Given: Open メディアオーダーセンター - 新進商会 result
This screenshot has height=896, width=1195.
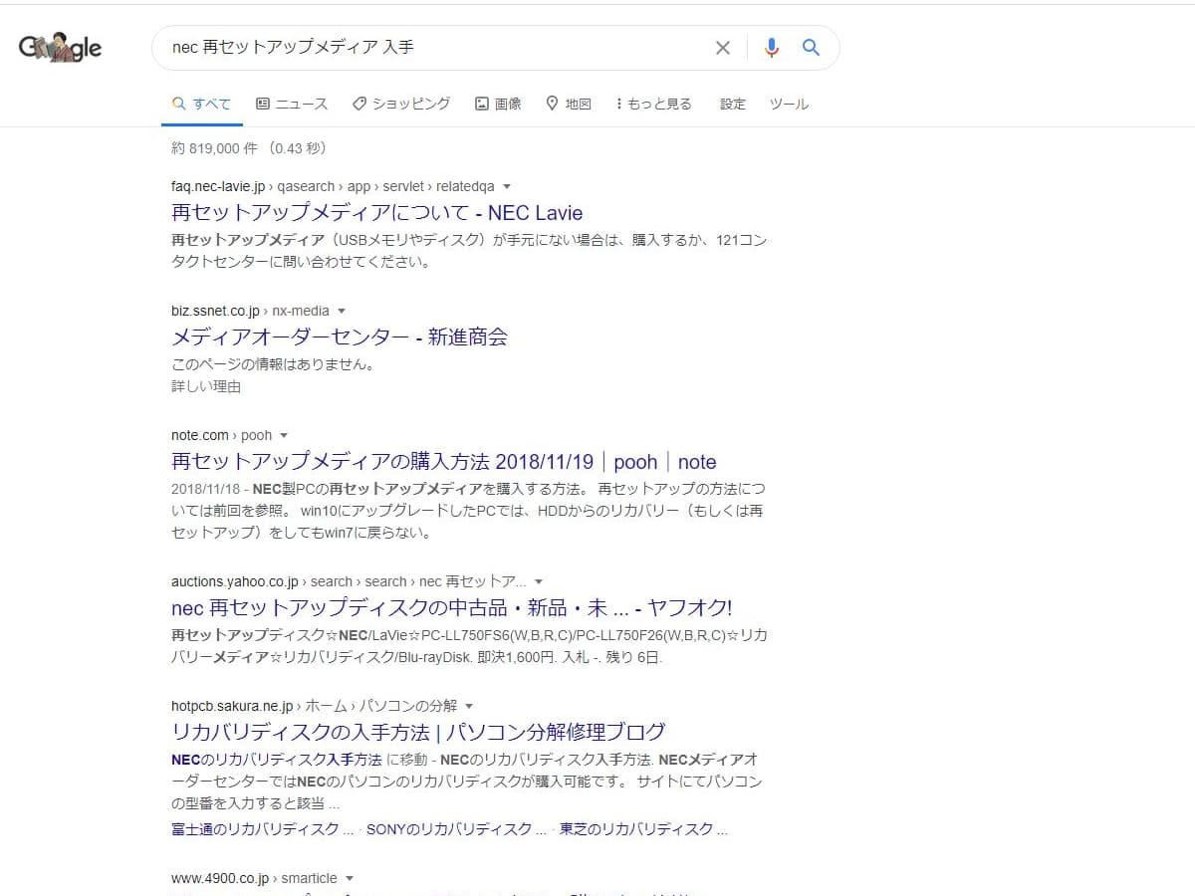Looking at the screenshot, I should [340, 337].
